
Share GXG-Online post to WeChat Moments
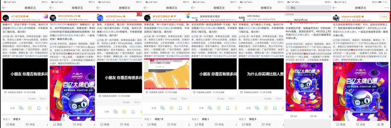click(x=266, y=108)
